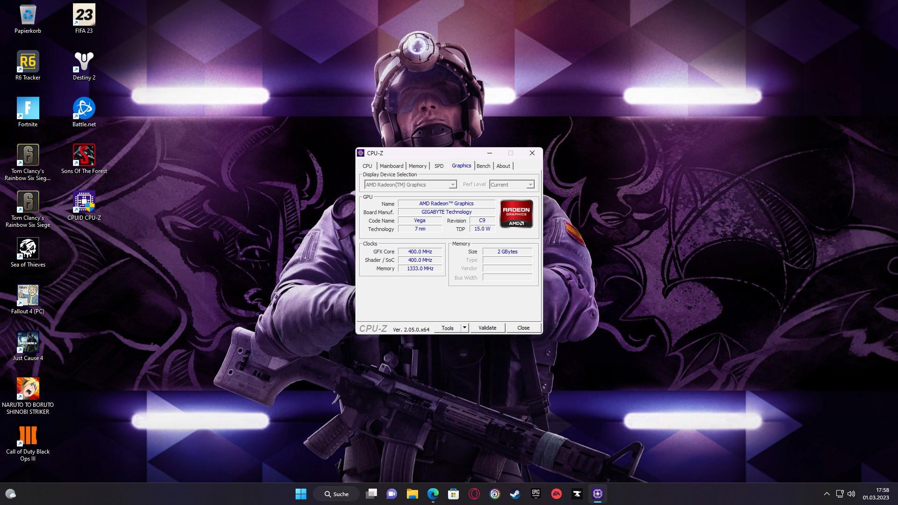The height and width of the screenshot is (505, 898).
Task: Click the Validate button
Action: [x=487, y=328]
